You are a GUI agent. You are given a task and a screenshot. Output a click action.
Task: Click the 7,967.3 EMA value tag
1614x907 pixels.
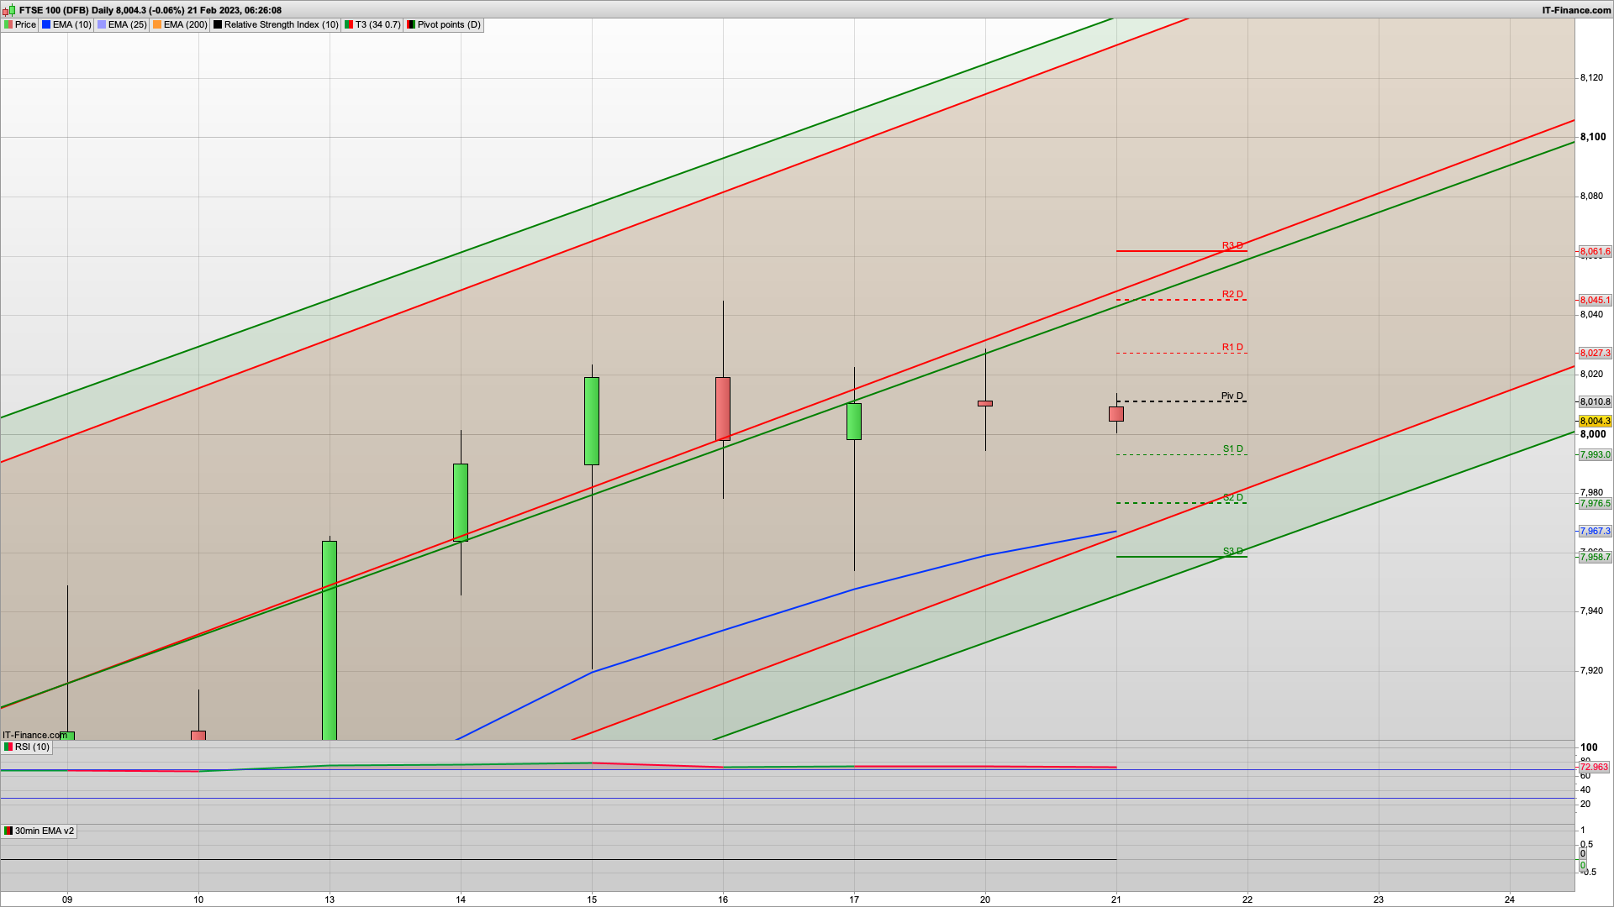coord(1595,531)
